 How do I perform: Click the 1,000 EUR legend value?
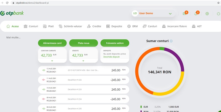tap(174, 107)
